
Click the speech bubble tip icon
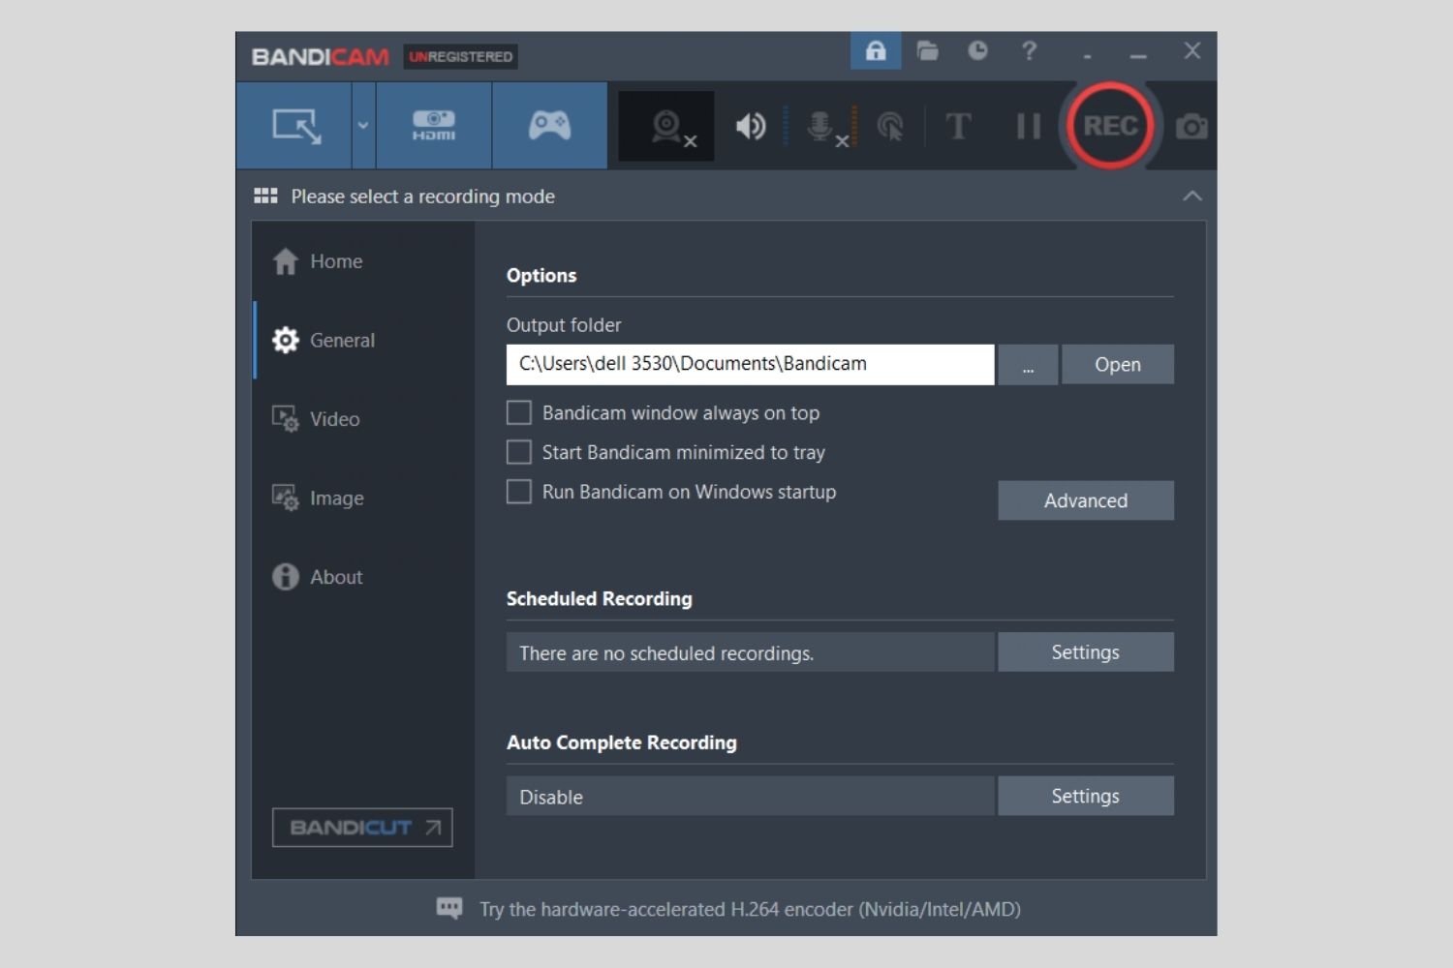tap(449, 908)
